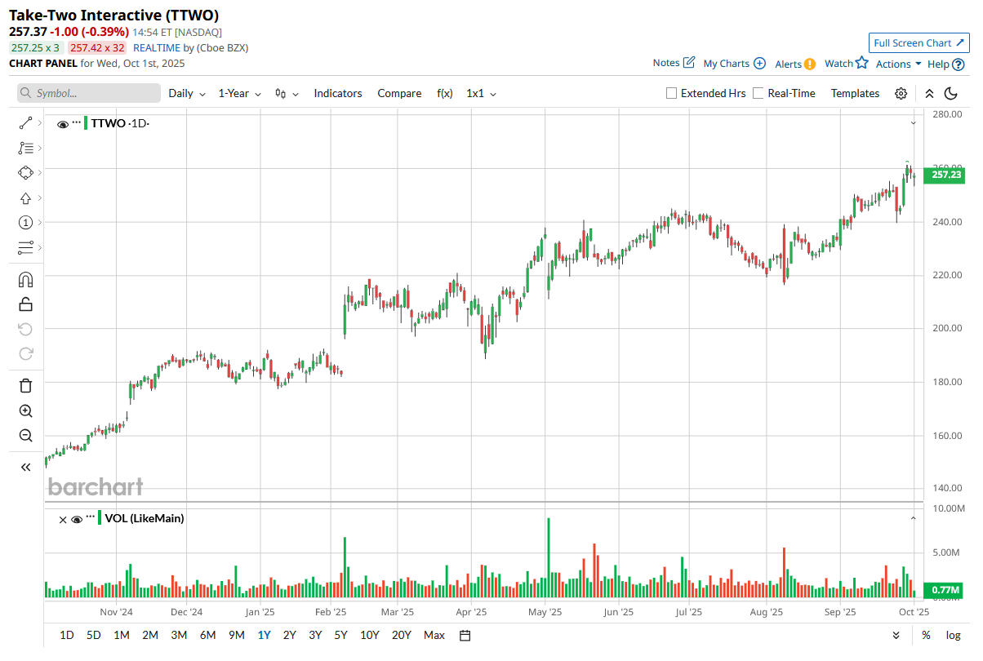Open the Fibonacci retracement tools
The height and width of the screenshot is (661, 983).
tap(25, 148)
